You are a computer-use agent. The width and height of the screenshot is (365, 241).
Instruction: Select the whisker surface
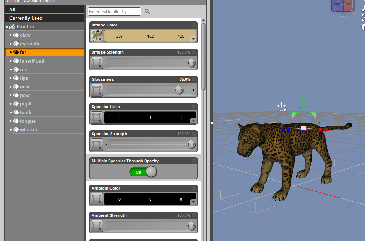pyautogui.click(x=44, y=129)
